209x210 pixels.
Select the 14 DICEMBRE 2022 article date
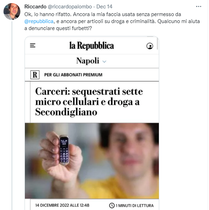[x=62, y=205]
